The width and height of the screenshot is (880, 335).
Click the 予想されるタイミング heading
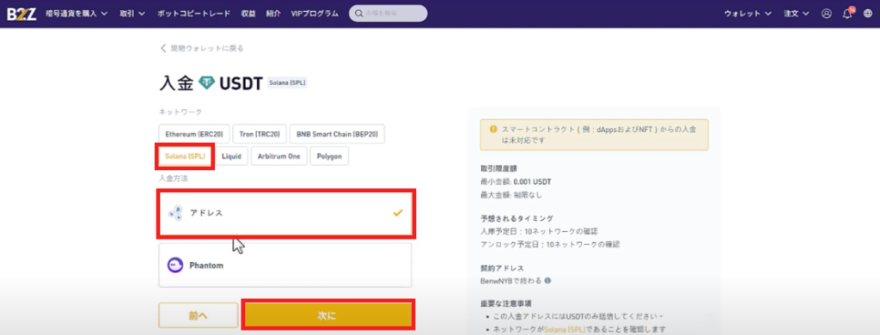pos(516,218)
